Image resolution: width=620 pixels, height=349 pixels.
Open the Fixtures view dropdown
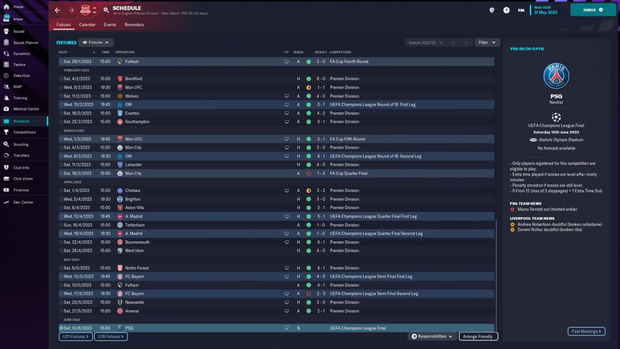tap(96, 43)
